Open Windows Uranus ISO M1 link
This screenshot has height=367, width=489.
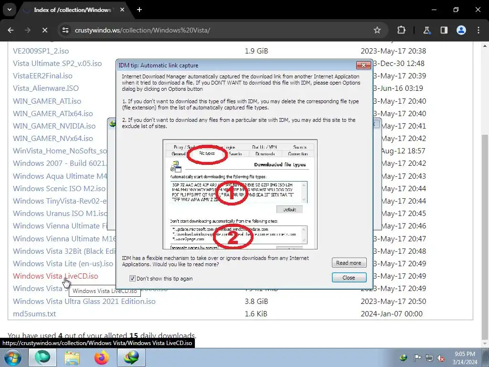point(60,214)
